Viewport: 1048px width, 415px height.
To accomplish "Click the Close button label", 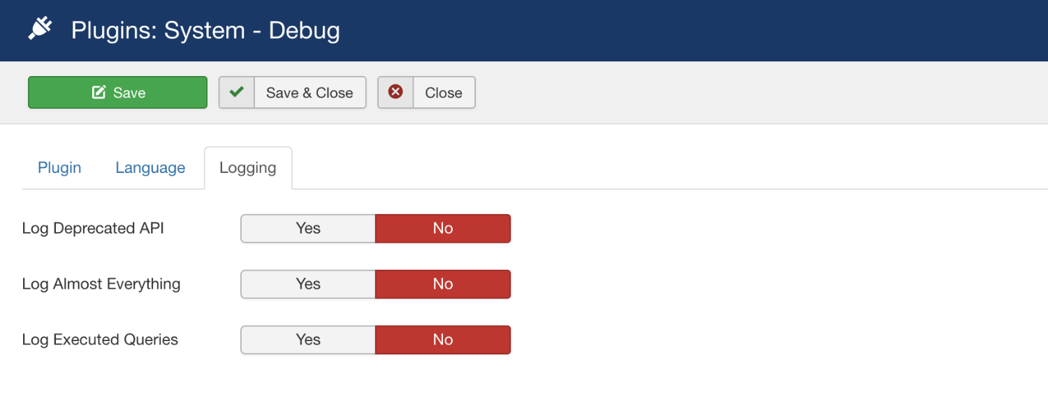I will click(444, 93).
